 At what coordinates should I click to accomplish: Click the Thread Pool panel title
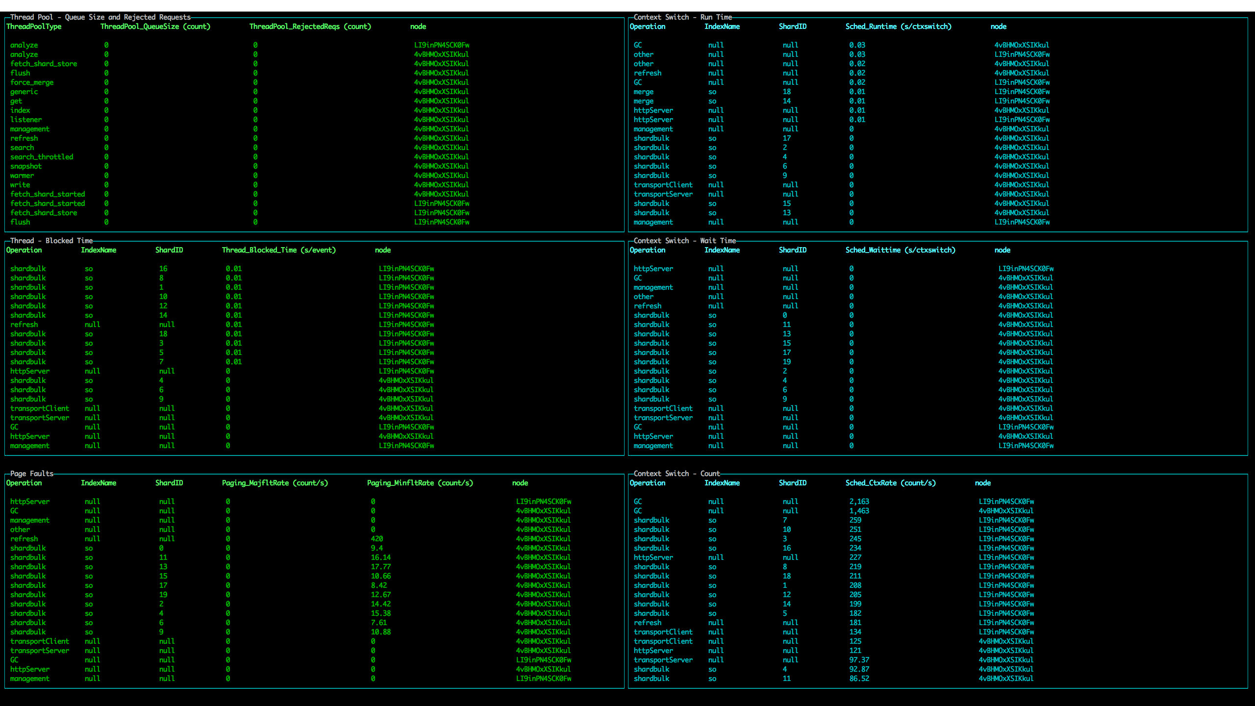(100, 17)
